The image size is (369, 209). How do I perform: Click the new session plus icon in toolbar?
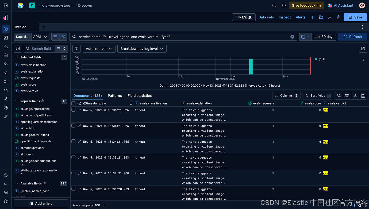click(312, 17)
